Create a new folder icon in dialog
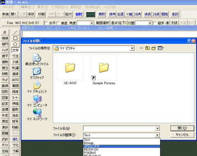197x156 pixels. 153,48
